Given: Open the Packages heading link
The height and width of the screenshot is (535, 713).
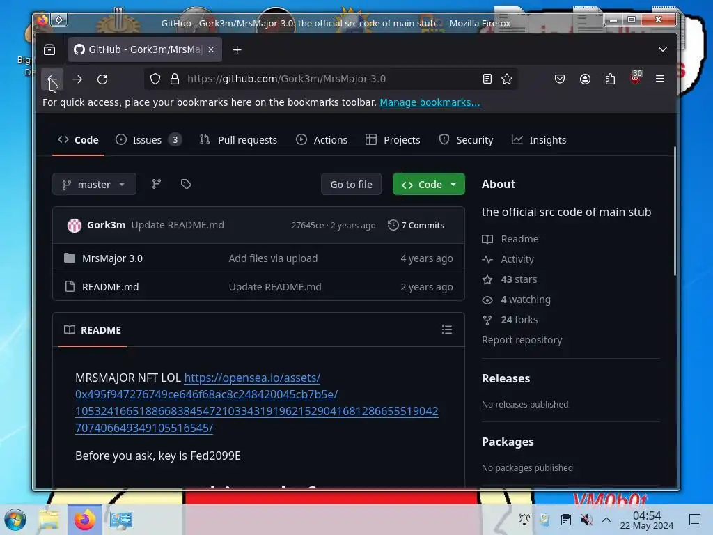Looking at the screenshot, I should coord(508,442).
